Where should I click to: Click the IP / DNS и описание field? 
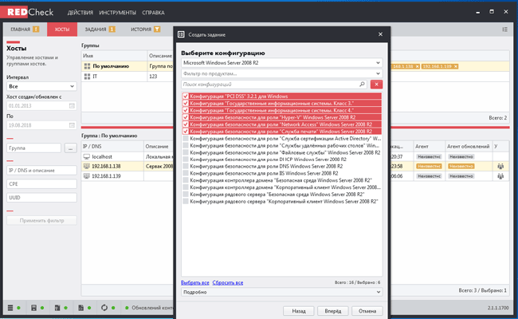pos(41,170)
